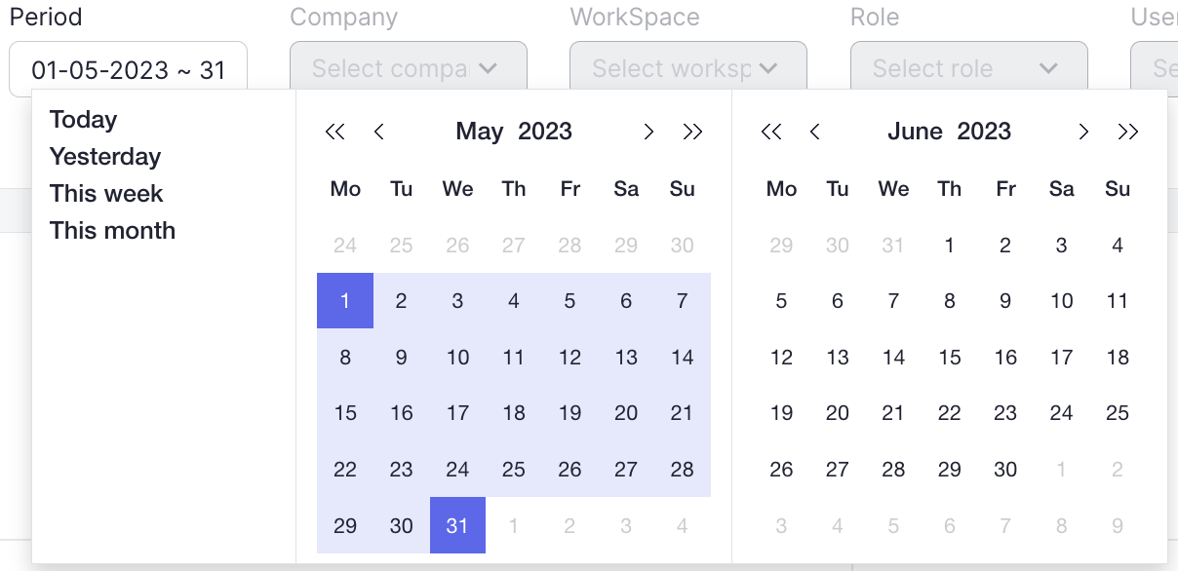
Task: Select May 1 start date
Action: (345, 301)
